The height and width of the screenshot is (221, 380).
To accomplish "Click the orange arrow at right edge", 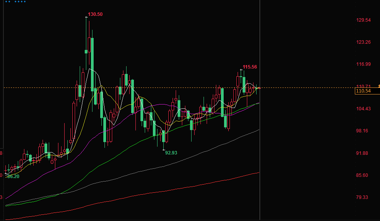I will tap(378, 86).
